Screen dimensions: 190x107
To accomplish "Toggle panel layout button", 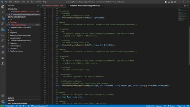I will [x=169, y=2].
